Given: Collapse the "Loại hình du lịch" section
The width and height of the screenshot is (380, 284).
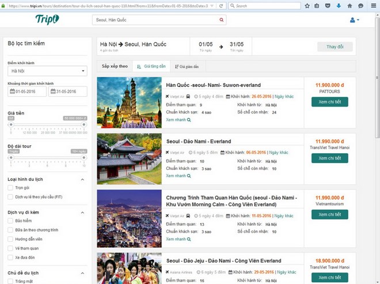Looking at the screenshot, I should coord(83,179).
